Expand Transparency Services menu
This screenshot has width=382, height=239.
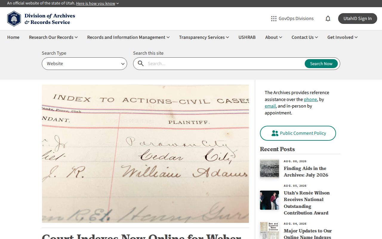point(204,37)
